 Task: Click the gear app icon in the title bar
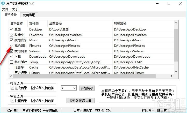coord(3,3)
